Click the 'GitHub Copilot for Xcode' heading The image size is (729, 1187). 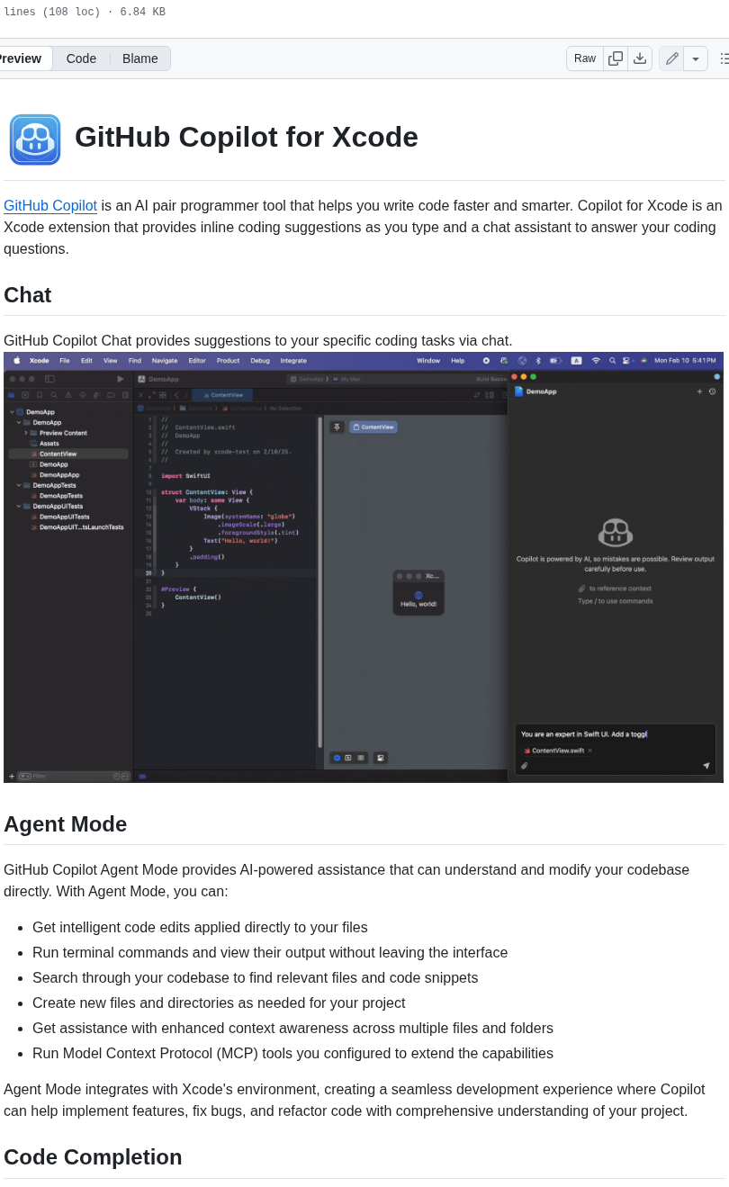pyautogui.click(x=247, y=137)
